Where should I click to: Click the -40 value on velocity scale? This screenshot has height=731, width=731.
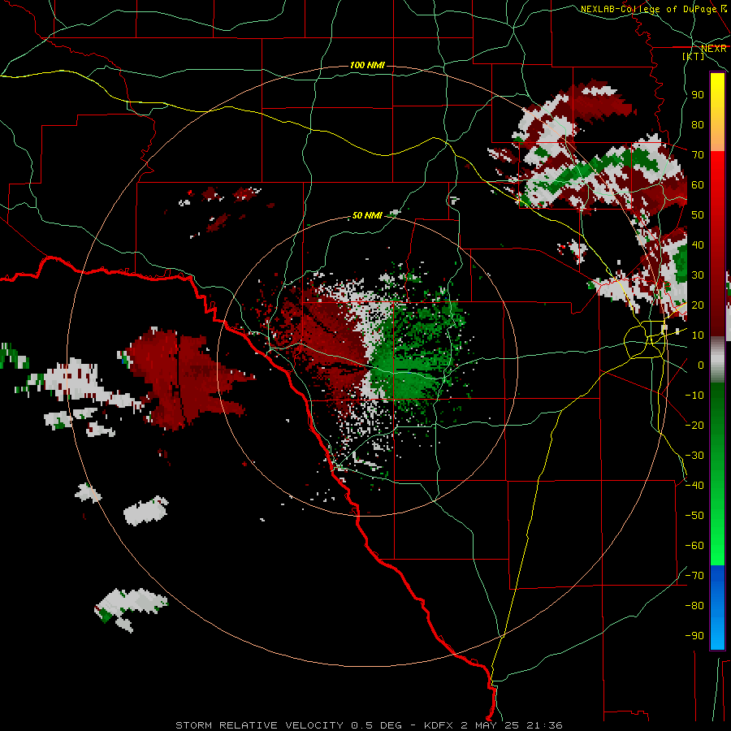pos(694,486)
